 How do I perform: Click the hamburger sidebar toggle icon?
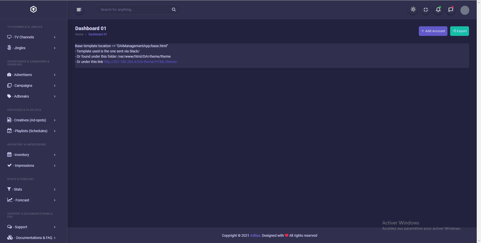point(79,10)
